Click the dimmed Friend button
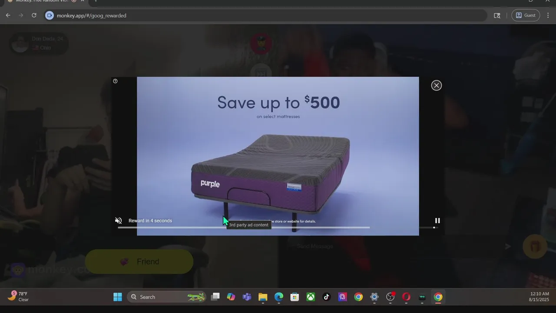 pyautogui.click(x=139, y=262)
